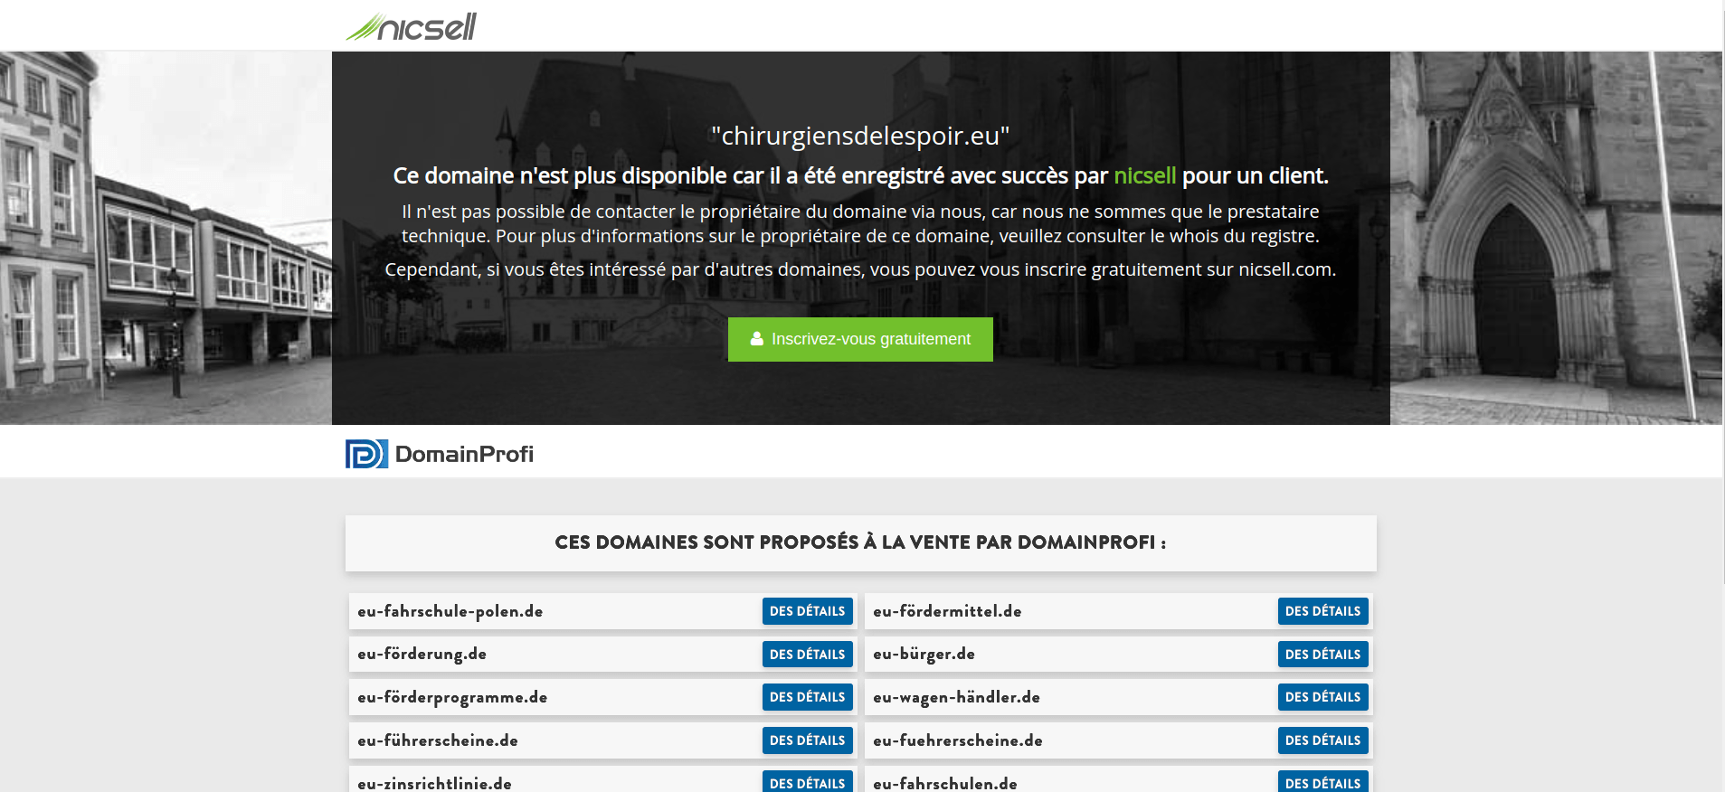
Task: Open details for eu-fuehrerscheine.de
Action: point(1322,740)
